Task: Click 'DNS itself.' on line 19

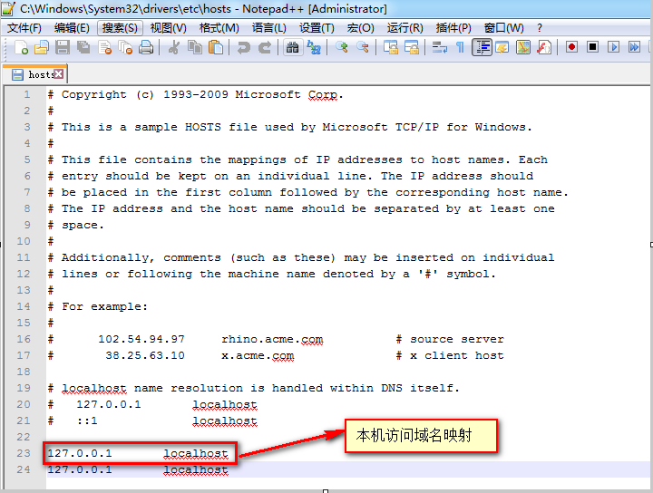Action: (420, 389)
